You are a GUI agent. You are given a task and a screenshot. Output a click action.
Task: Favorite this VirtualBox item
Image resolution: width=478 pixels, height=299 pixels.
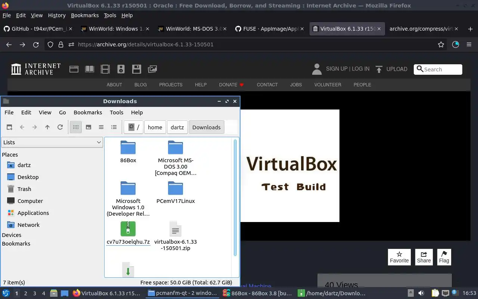pos(399,257)
